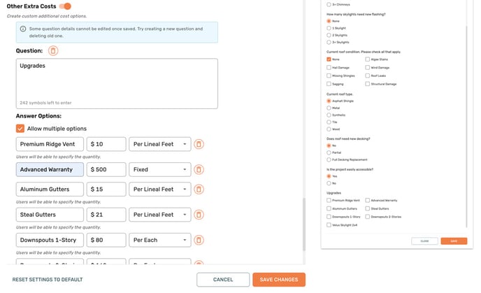Select 3+ Skylights radio option
Image resolution: width=481 pixels, height=293 pixels.
pyautogui.click(x=329, y=43)
